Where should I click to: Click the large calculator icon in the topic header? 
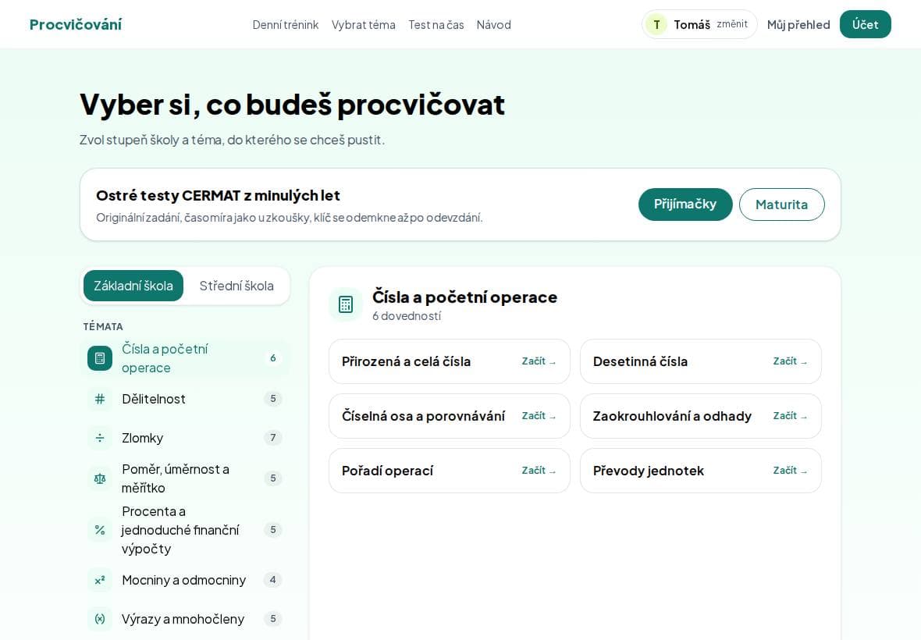click(345, 304)
